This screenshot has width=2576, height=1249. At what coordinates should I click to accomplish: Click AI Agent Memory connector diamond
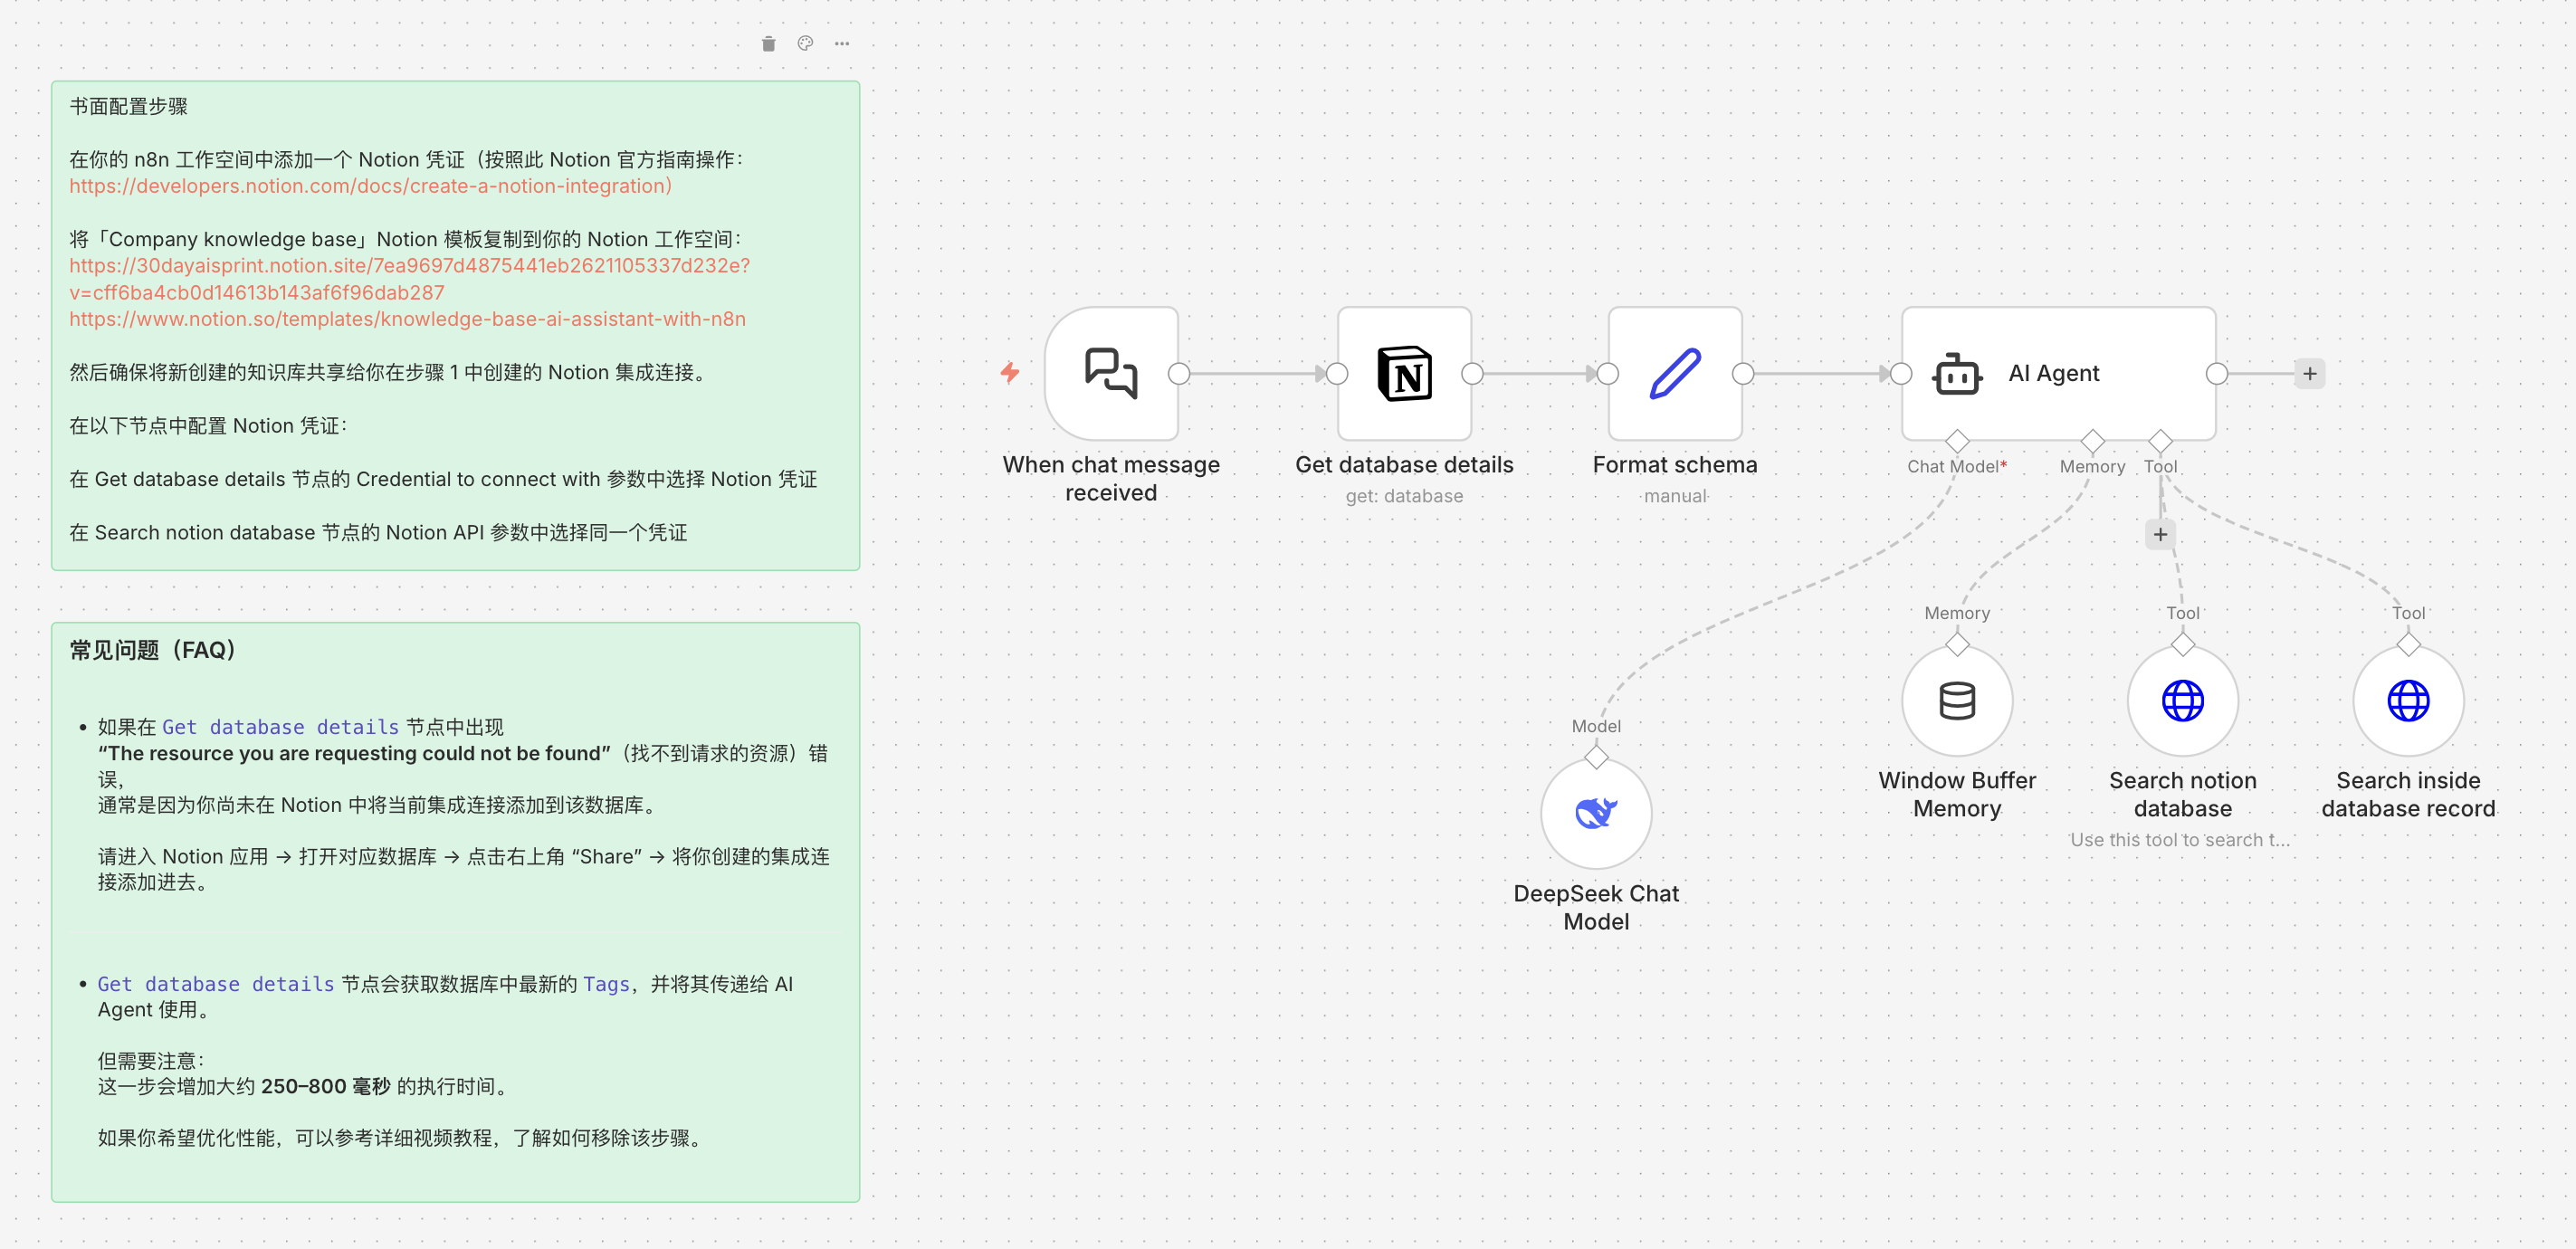[2092, 441]
